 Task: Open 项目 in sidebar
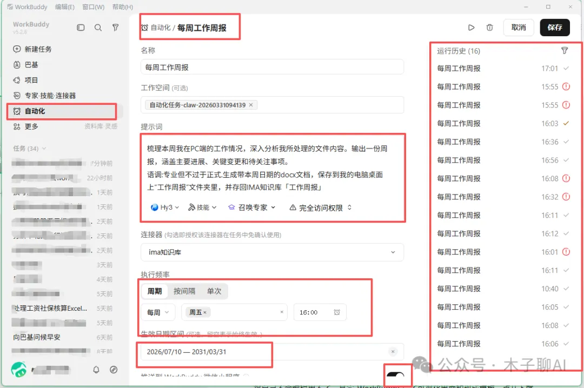tap(31, 80)
